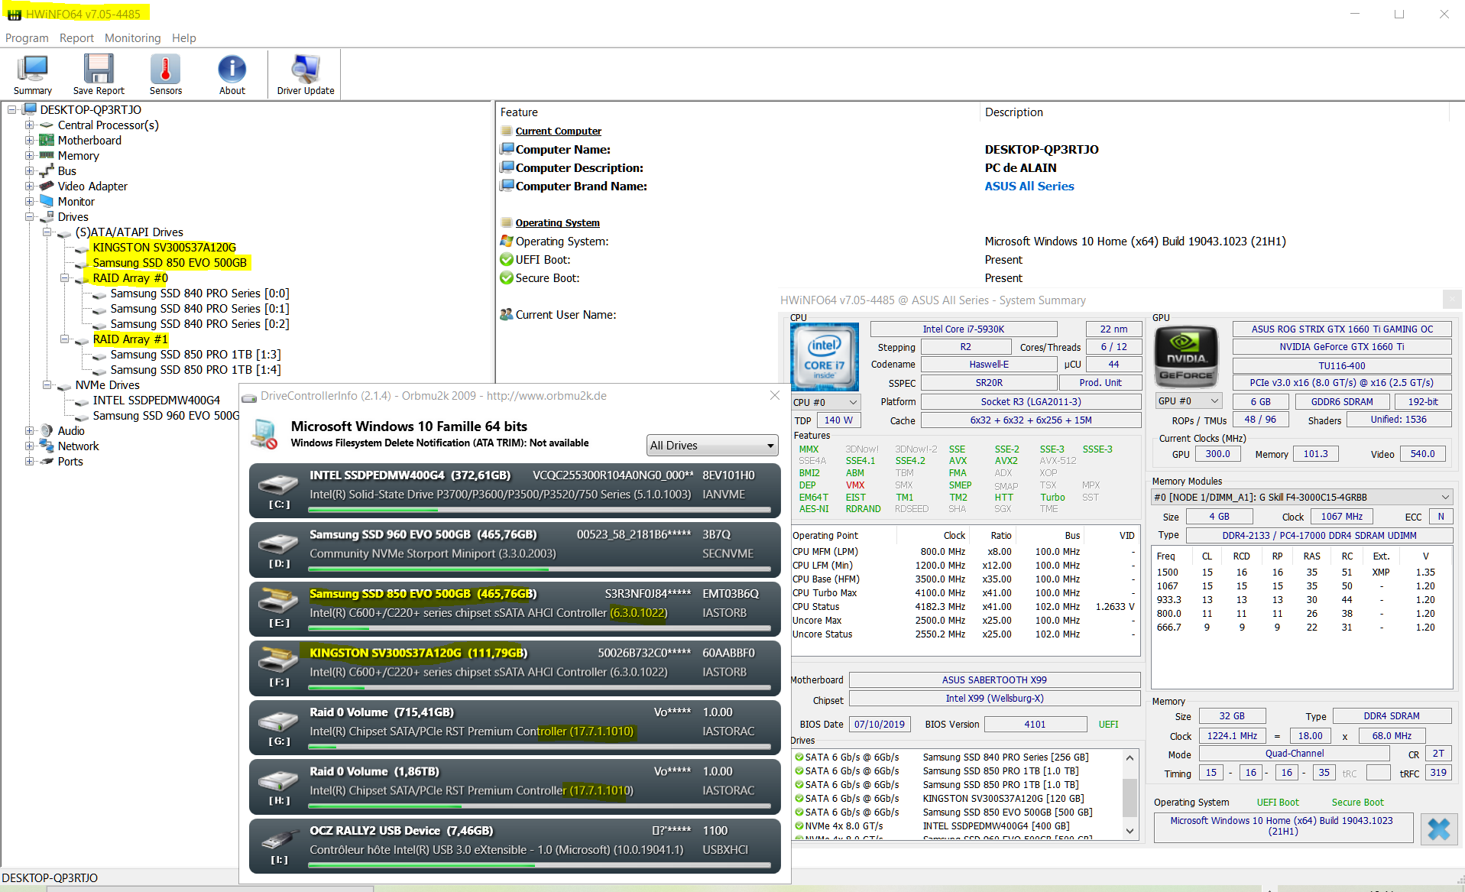Click the UEFI Boot green check icon
The image size is (1465, 892).
(x=506, y=259)
